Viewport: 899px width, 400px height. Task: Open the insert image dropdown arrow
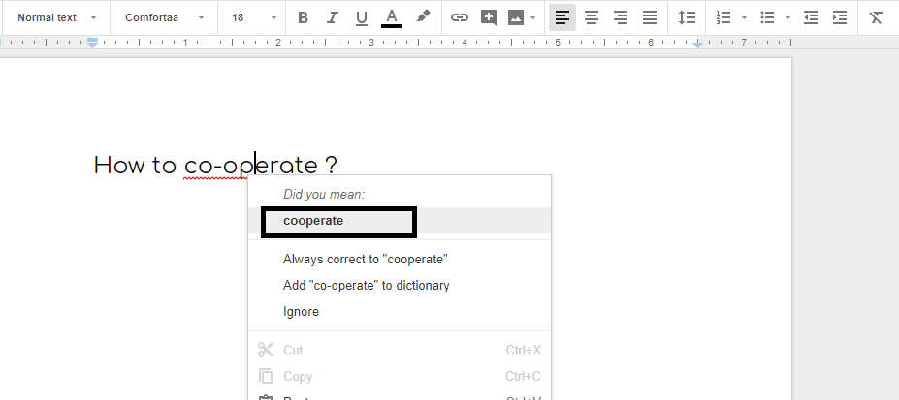532,17
